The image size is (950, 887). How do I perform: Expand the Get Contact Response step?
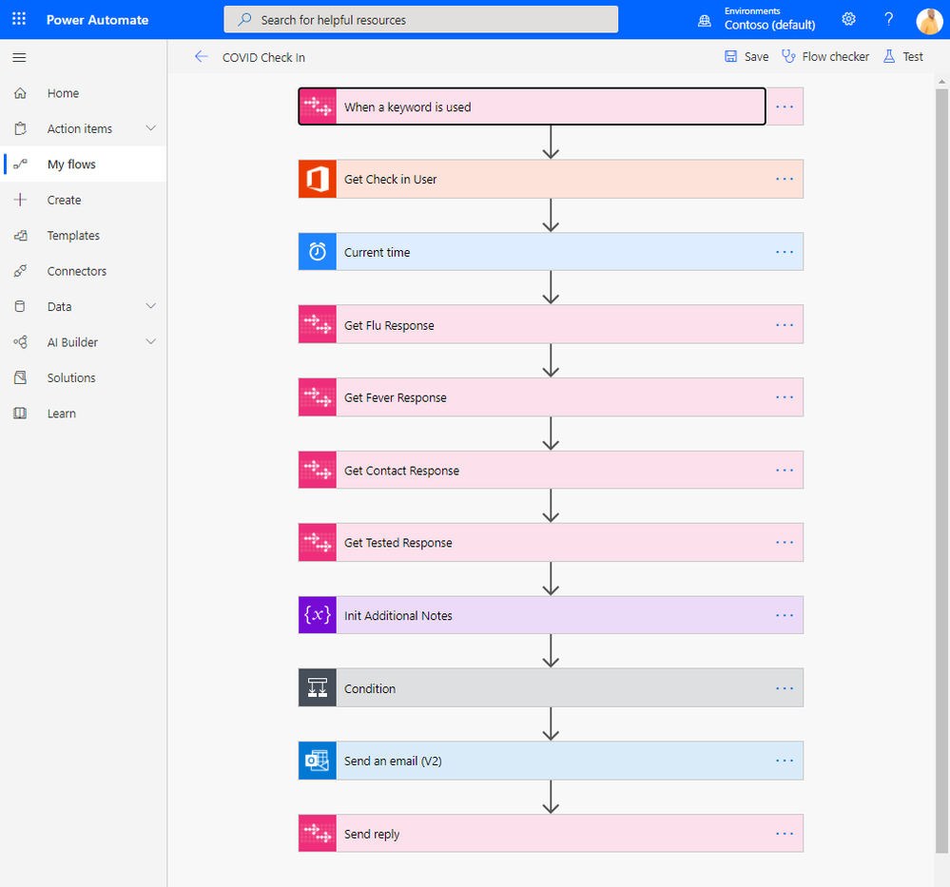551,471
